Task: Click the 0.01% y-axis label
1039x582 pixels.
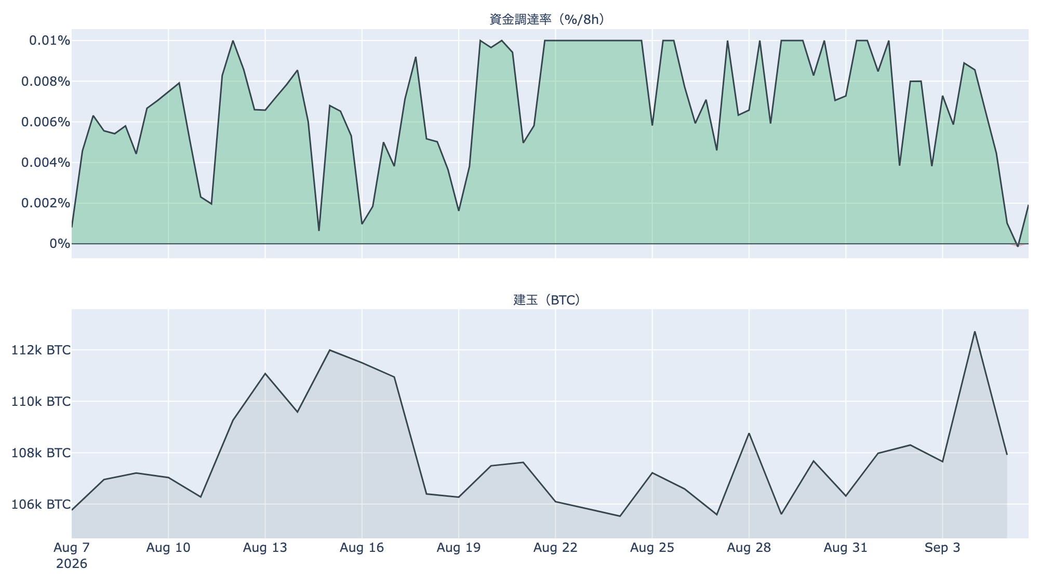Action: pyautogui.click(x=49, y=41)
